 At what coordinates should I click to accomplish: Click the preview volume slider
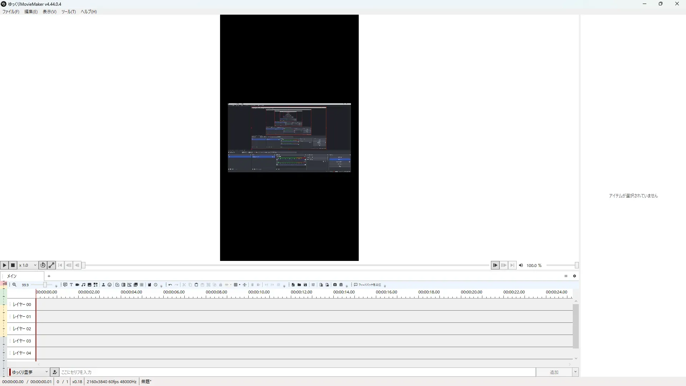tap(562, 265)
